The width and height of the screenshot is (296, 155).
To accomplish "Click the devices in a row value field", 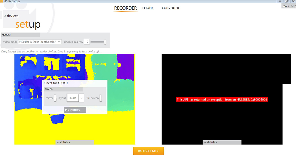I will pos(87,42).
